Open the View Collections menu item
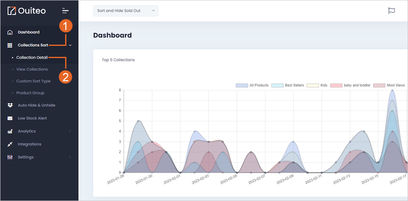The width and height of the screenshot is (408, 201). tap(32, 69)
